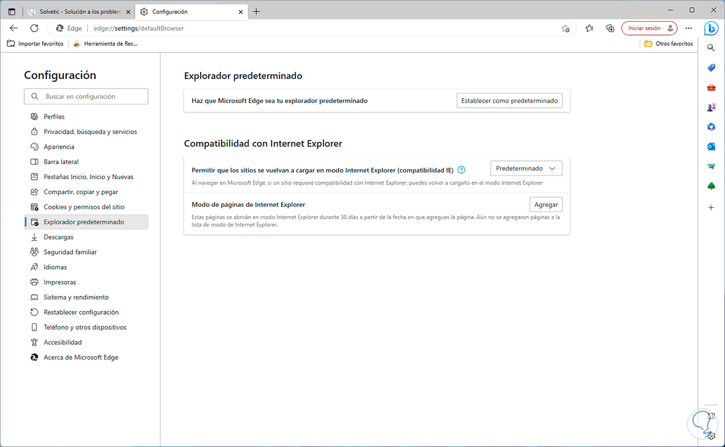Open the Favorites list icon in toolbar

pyautogui.click(x=590, y=28)
